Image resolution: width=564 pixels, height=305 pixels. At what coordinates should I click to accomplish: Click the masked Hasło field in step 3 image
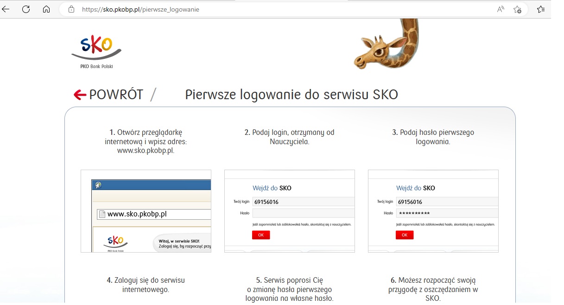coord(447,213)
